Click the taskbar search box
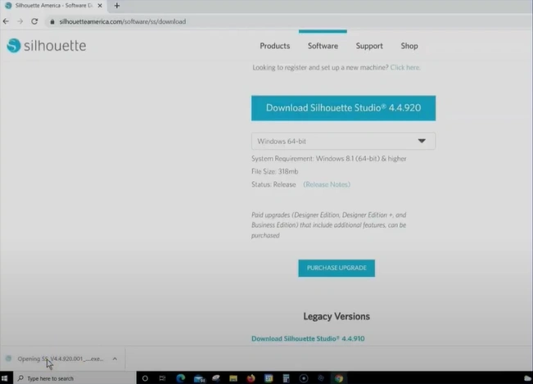 click(75, 378)
